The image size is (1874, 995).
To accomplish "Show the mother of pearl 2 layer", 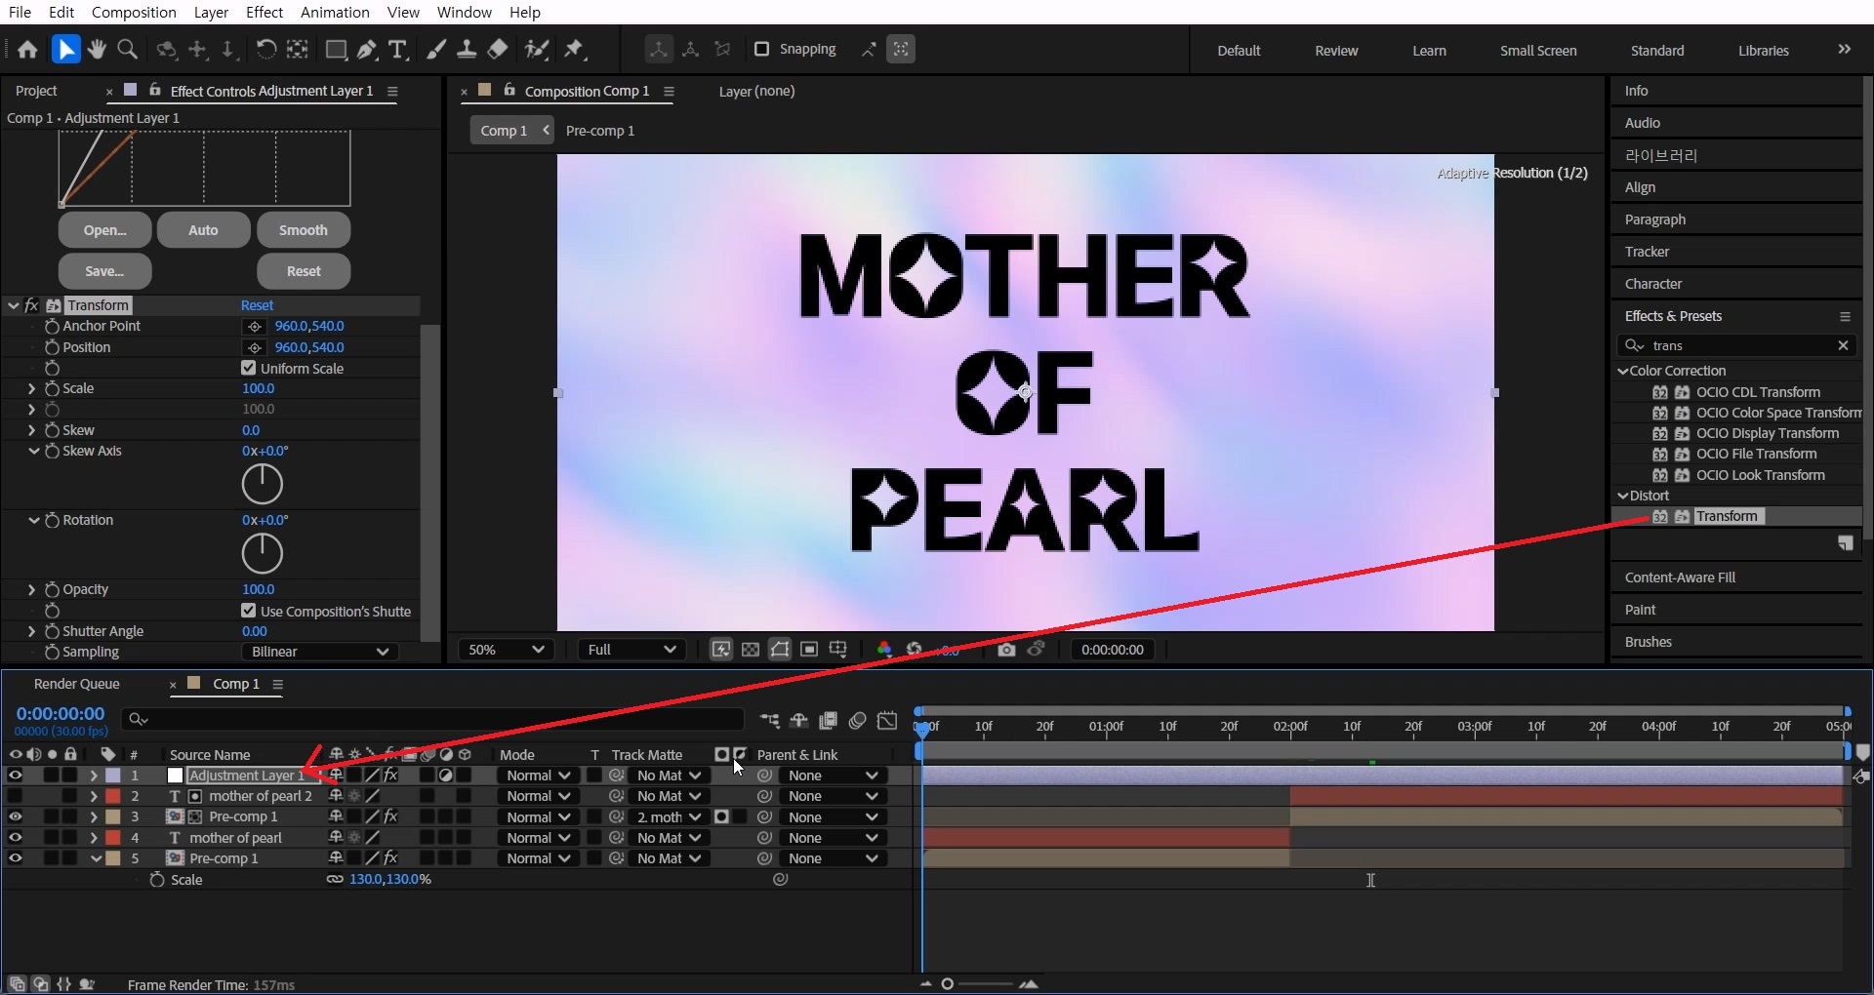I will pyautogui.click(x=15, y=796).
